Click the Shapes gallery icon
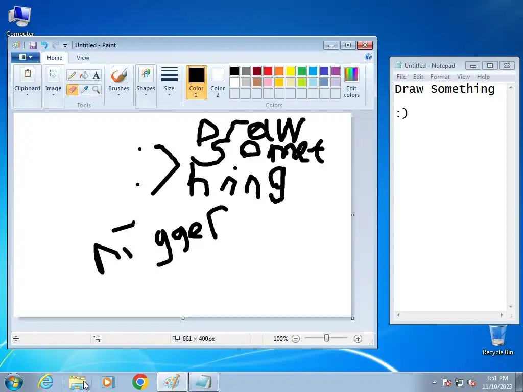 (x=146, y=75)
